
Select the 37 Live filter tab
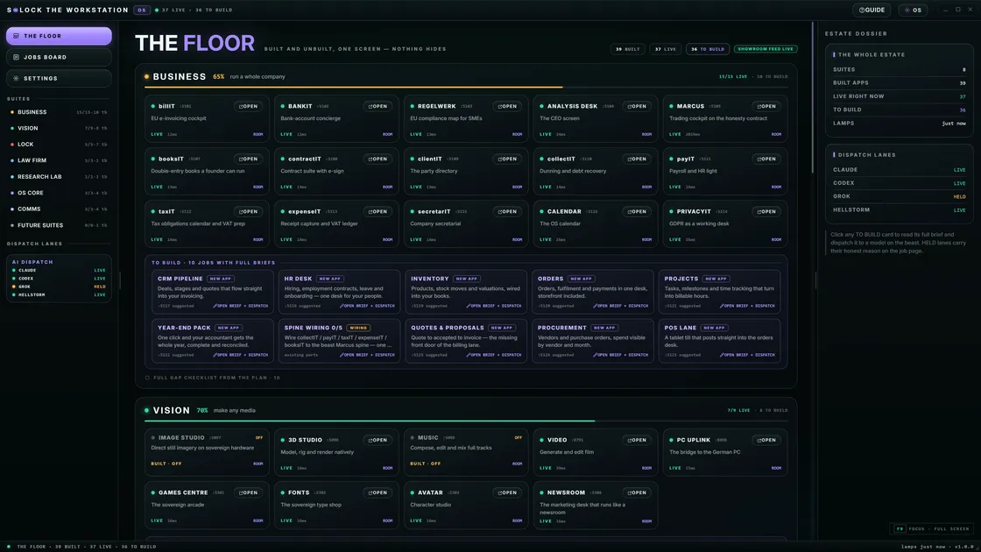coord(666,49)
